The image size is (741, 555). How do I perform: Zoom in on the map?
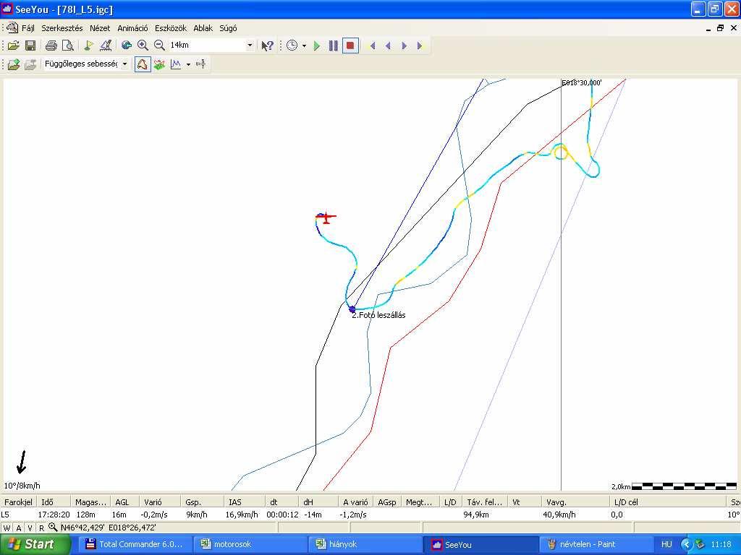pyautogui.click(x=143, y=46)
